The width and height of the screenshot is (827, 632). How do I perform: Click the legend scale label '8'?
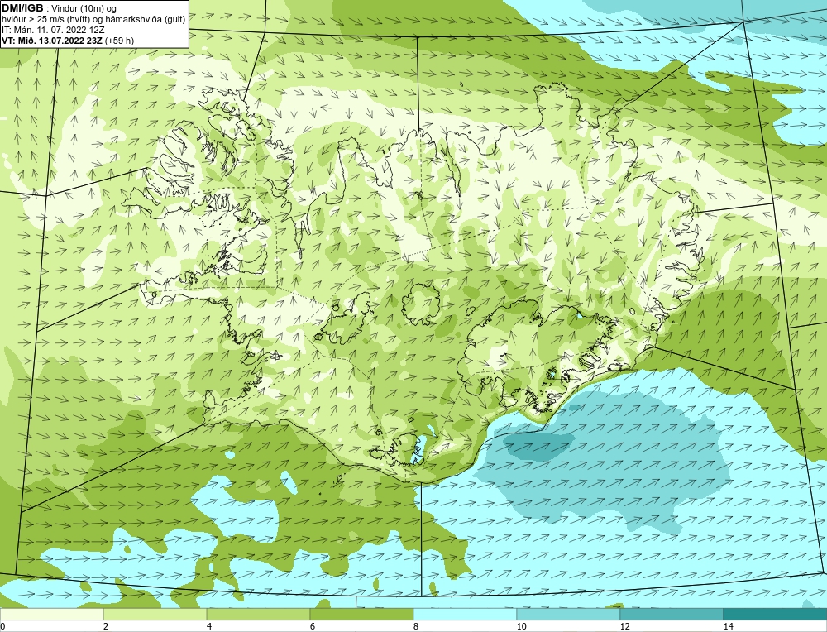pyautogui.click(x=416, y=626)
